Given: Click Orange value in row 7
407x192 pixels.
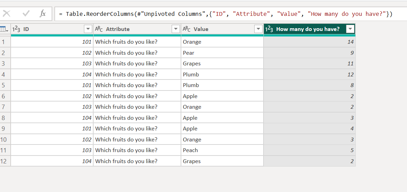Looking at the screenshot, I should [222, 107].
